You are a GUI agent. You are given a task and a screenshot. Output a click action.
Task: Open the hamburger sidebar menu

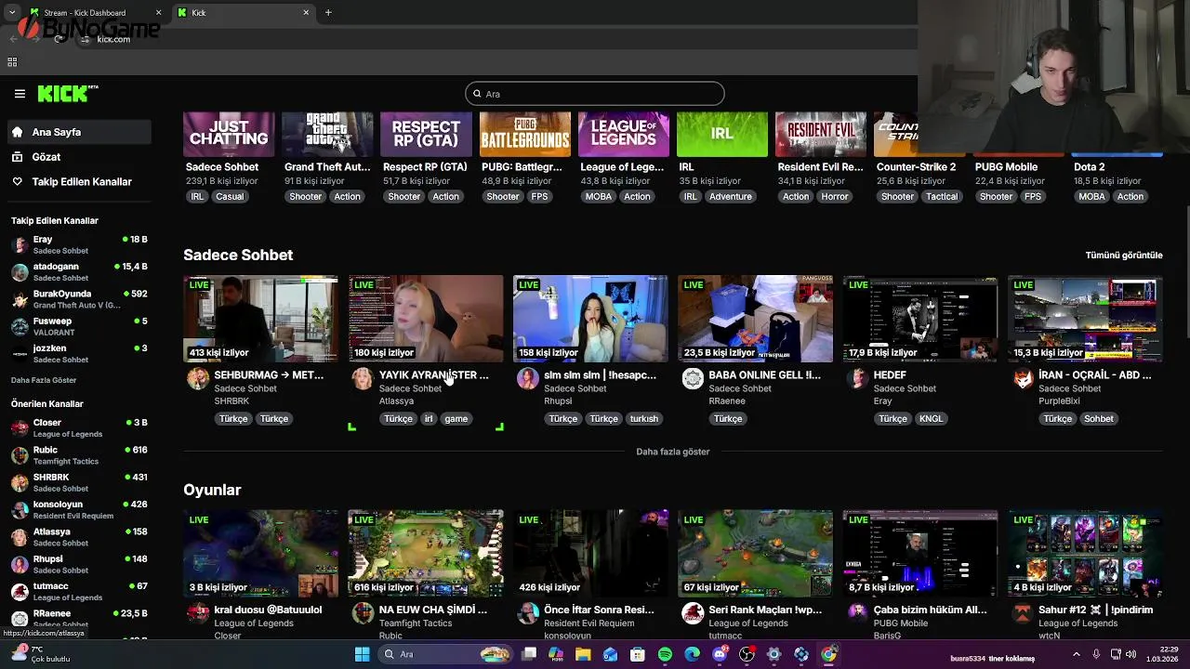(x=20, y=94)
